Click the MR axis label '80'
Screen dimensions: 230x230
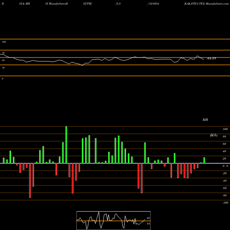[224, 137]
